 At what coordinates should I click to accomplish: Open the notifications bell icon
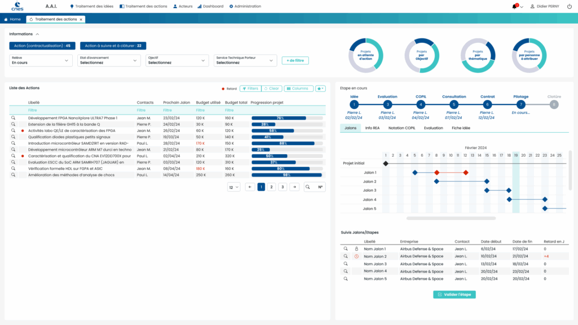tap(514, 6)
